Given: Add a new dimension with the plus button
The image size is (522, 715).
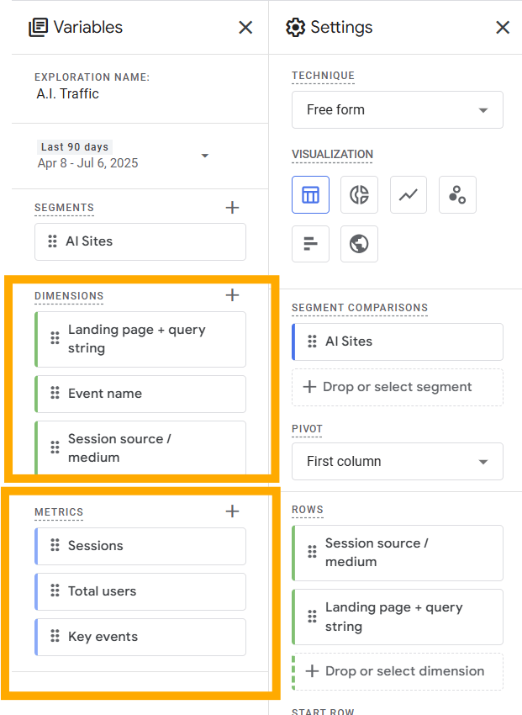Looking at the screenshot, I should 232,295.
